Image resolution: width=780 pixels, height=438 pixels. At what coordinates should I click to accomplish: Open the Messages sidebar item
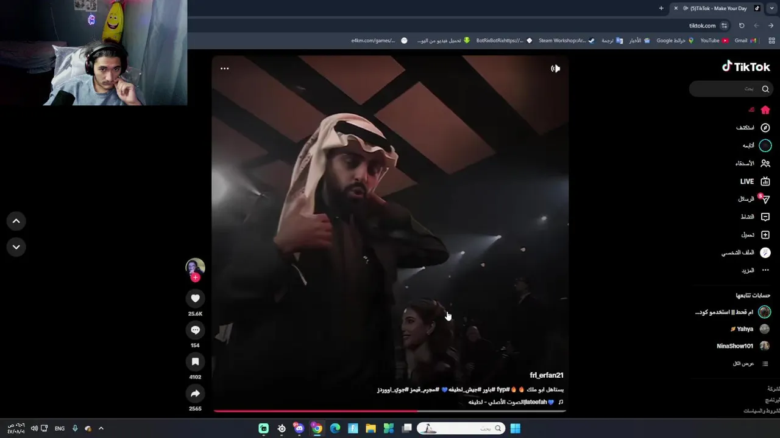(754, 199)
